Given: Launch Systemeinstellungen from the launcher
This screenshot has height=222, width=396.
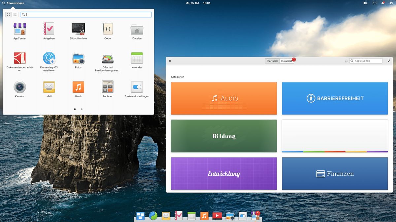Looking at the screenshot, I should click(x=136, y=87).
